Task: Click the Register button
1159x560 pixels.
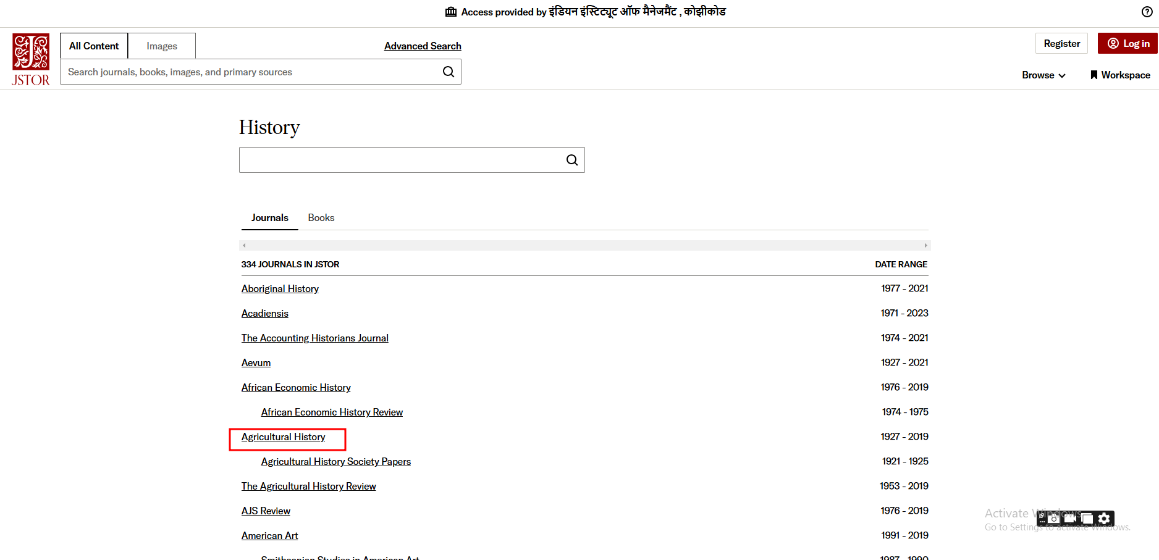Action: [1061, 43]
